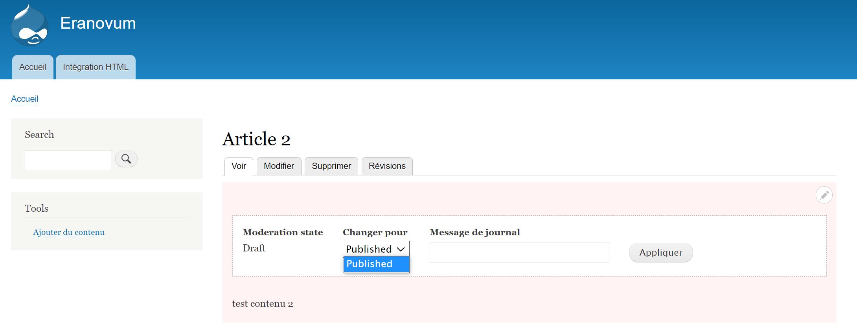
Task: Open the Révisions tab
Action: [387, 166]
